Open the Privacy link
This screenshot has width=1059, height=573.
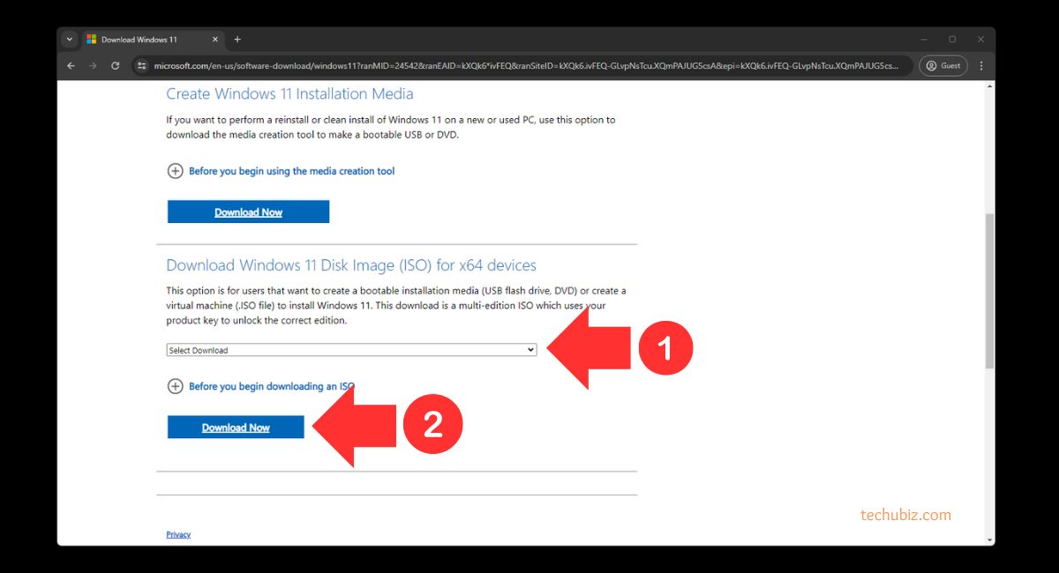click(178, 535)
